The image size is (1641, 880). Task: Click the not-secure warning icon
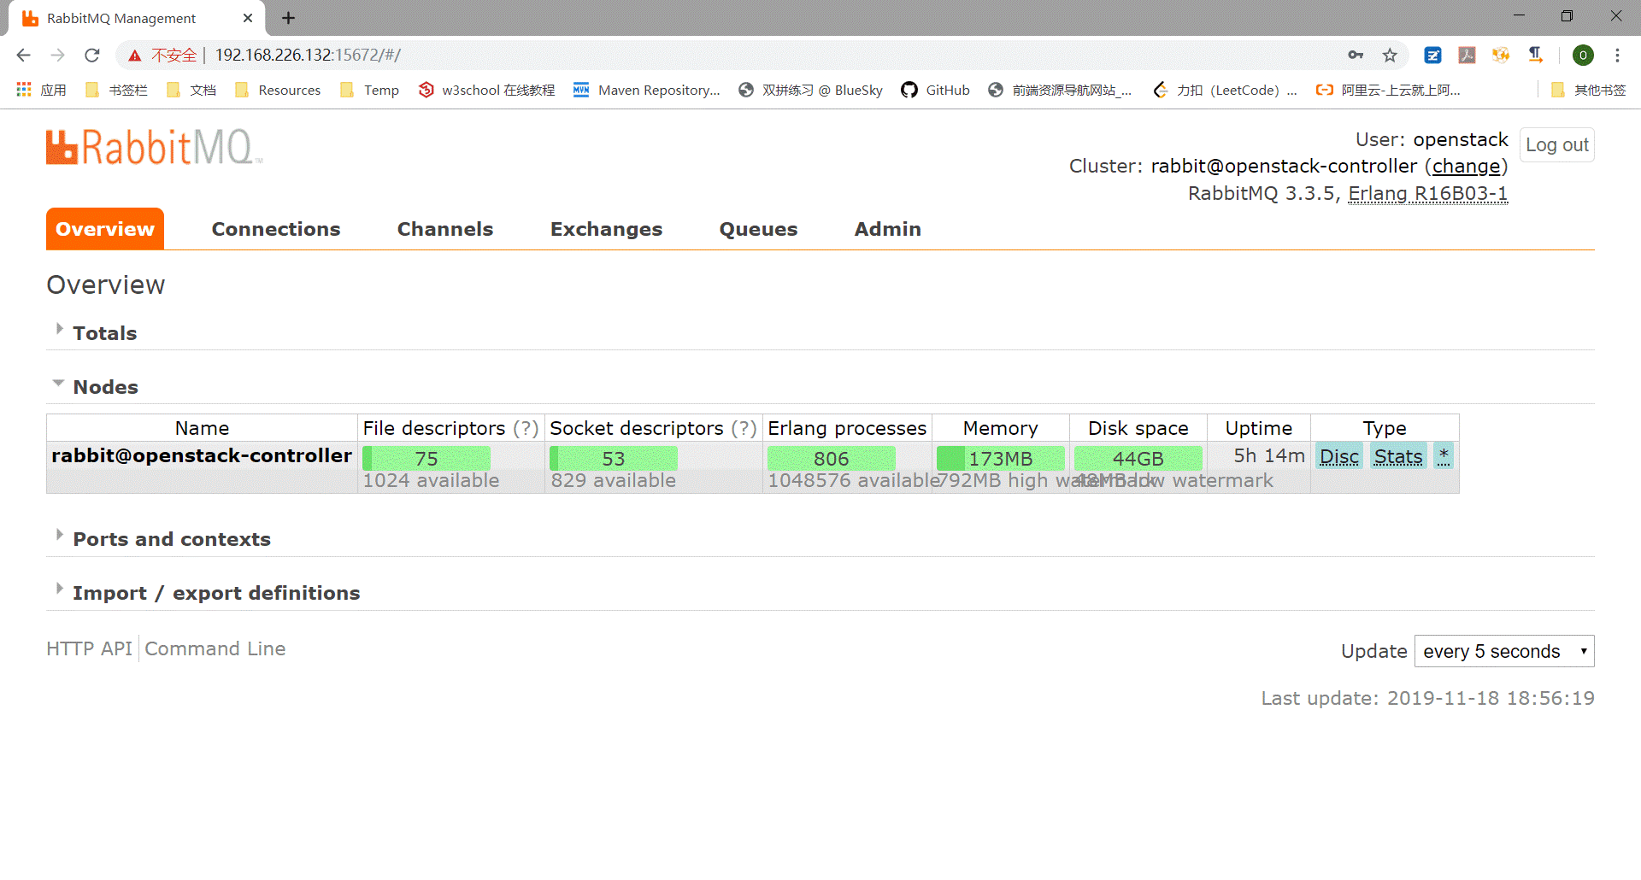tap(134, 56)
